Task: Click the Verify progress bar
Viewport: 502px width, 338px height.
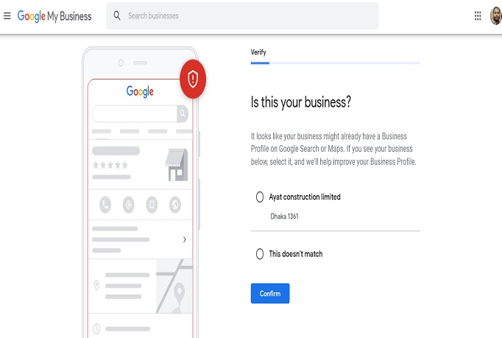Action: (335, 63)
